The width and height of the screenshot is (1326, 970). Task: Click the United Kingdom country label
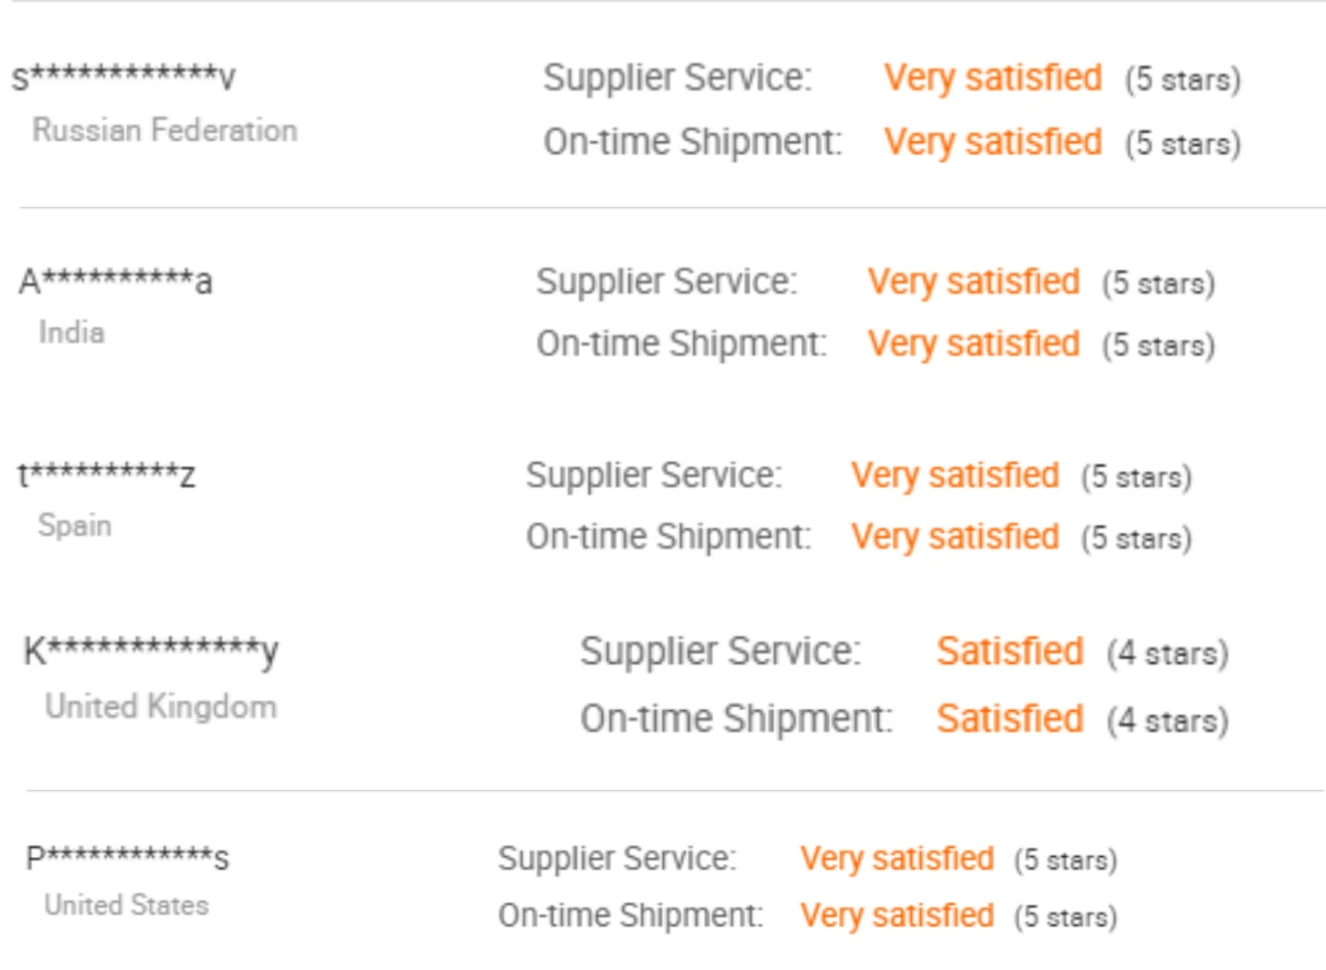click(x=161, y=706)
